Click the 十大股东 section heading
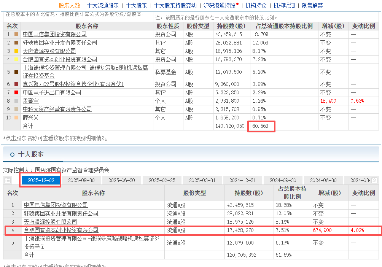 point(31,154)
